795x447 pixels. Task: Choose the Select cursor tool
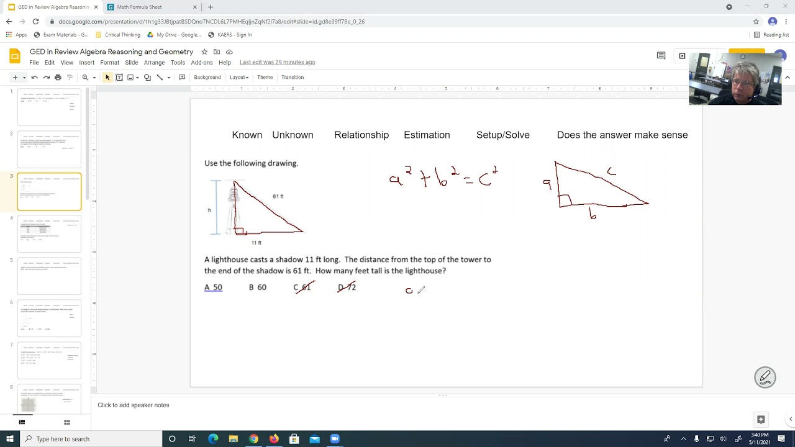coord(107,78)
